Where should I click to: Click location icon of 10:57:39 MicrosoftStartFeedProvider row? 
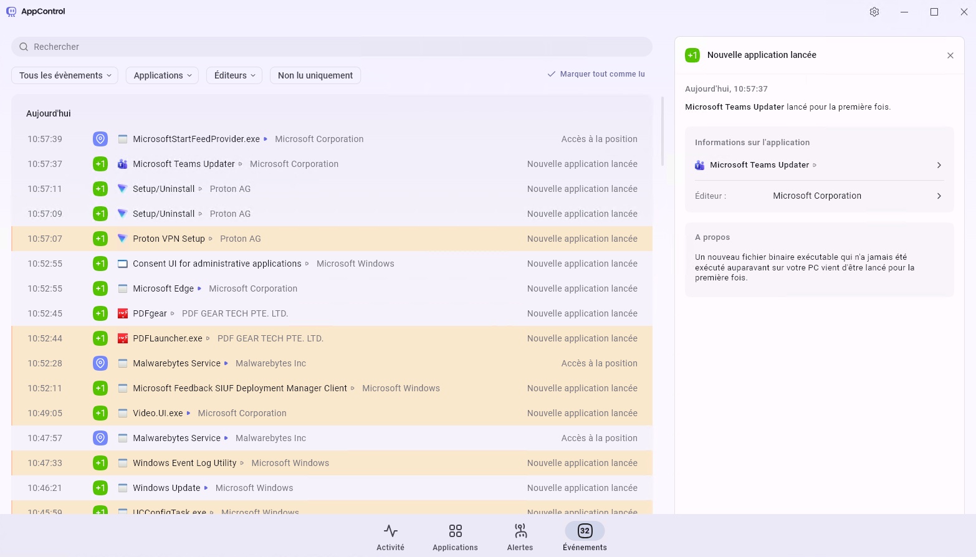click(x=100, y=139)
